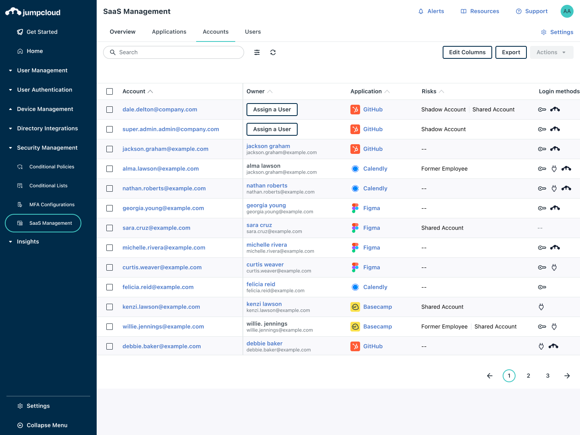Viewport: 580px width, 435px height.
Task: Go to page 3
Action: click(x=548, y=376)
